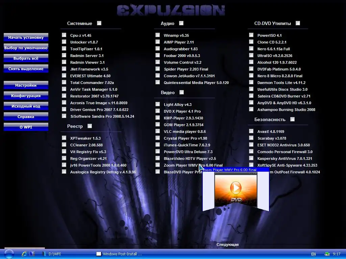Check the Cpu-z v1.45 checkbox

[x=64, y=35]
